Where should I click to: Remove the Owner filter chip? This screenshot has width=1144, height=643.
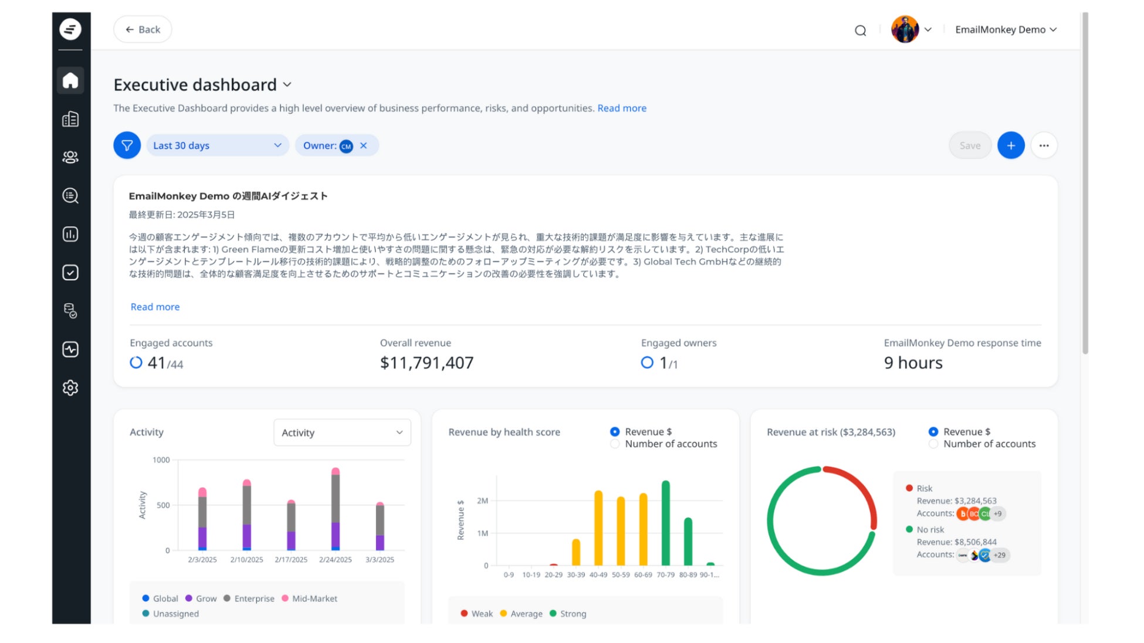pyautogui.click(x=364, y=145)
